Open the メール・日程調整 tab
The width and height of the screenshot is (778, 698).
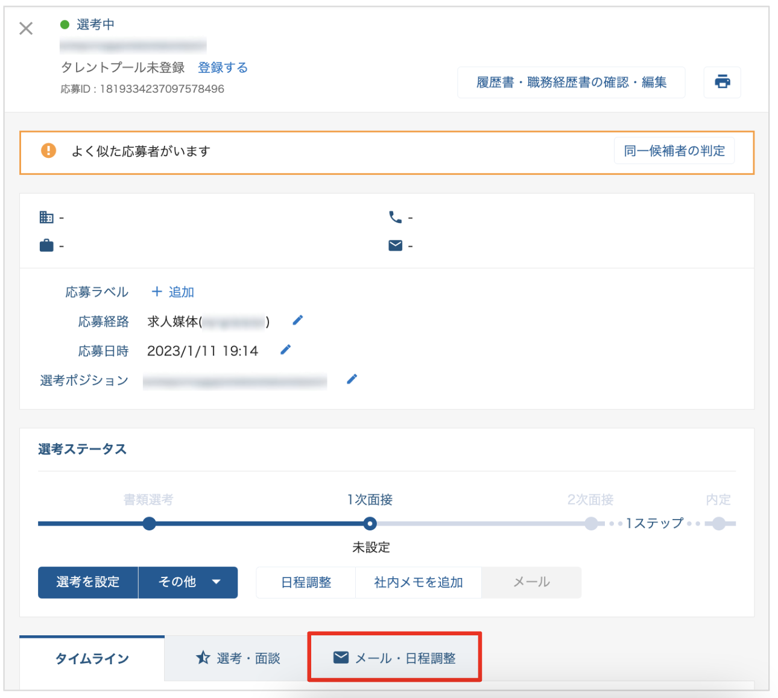pyautogui.click(x=394, y=658)
